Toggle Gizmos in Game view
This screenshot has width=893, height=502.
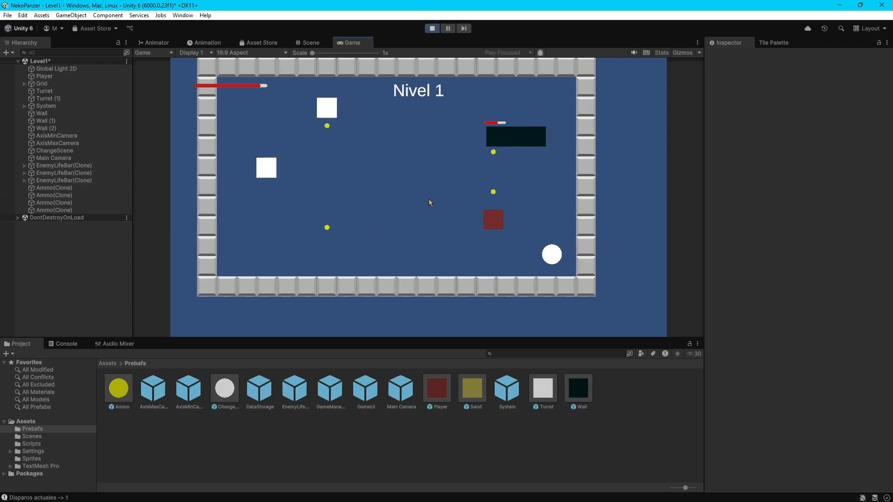coord(682,53)
